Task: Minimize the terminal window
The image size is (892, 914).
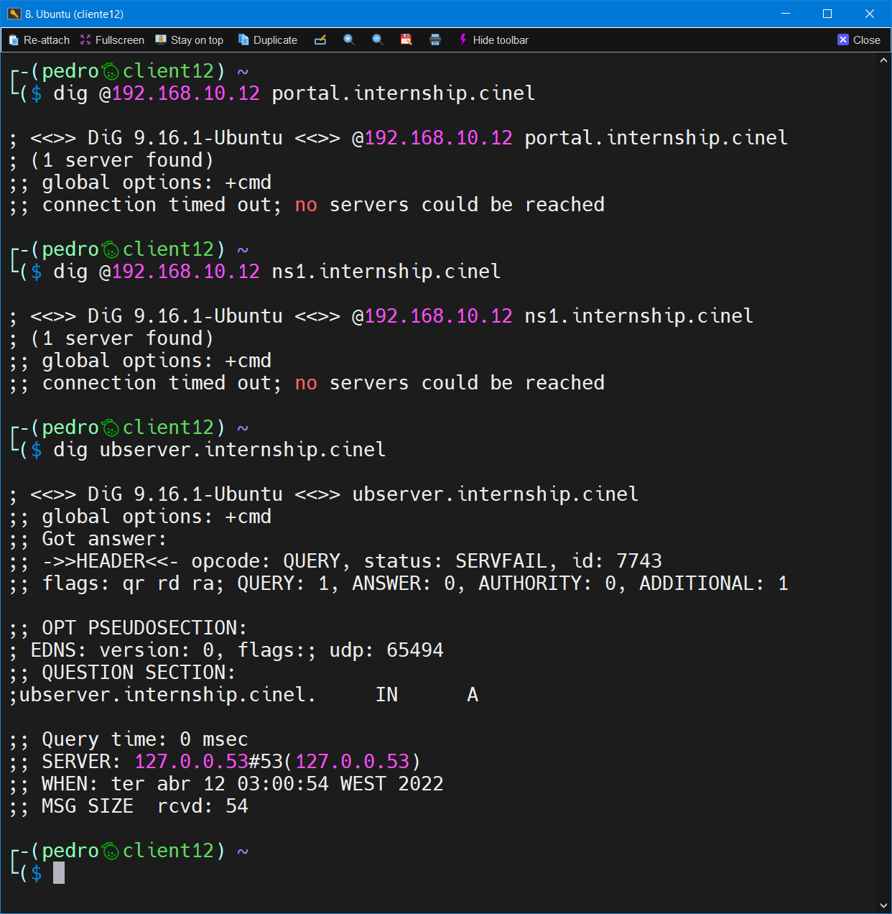Action: pyautogui.click(x=785, y=14)
